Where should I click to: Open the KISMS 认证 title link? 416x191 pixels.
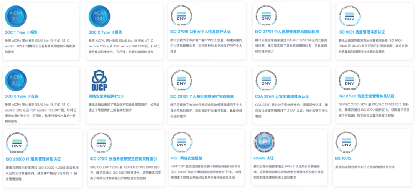tap(263, 158)
